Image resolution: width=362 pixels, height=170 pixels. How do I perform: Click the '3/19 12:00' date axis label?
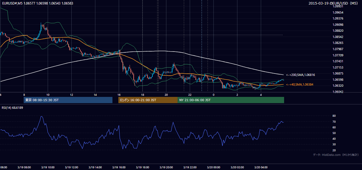(71, 167)
